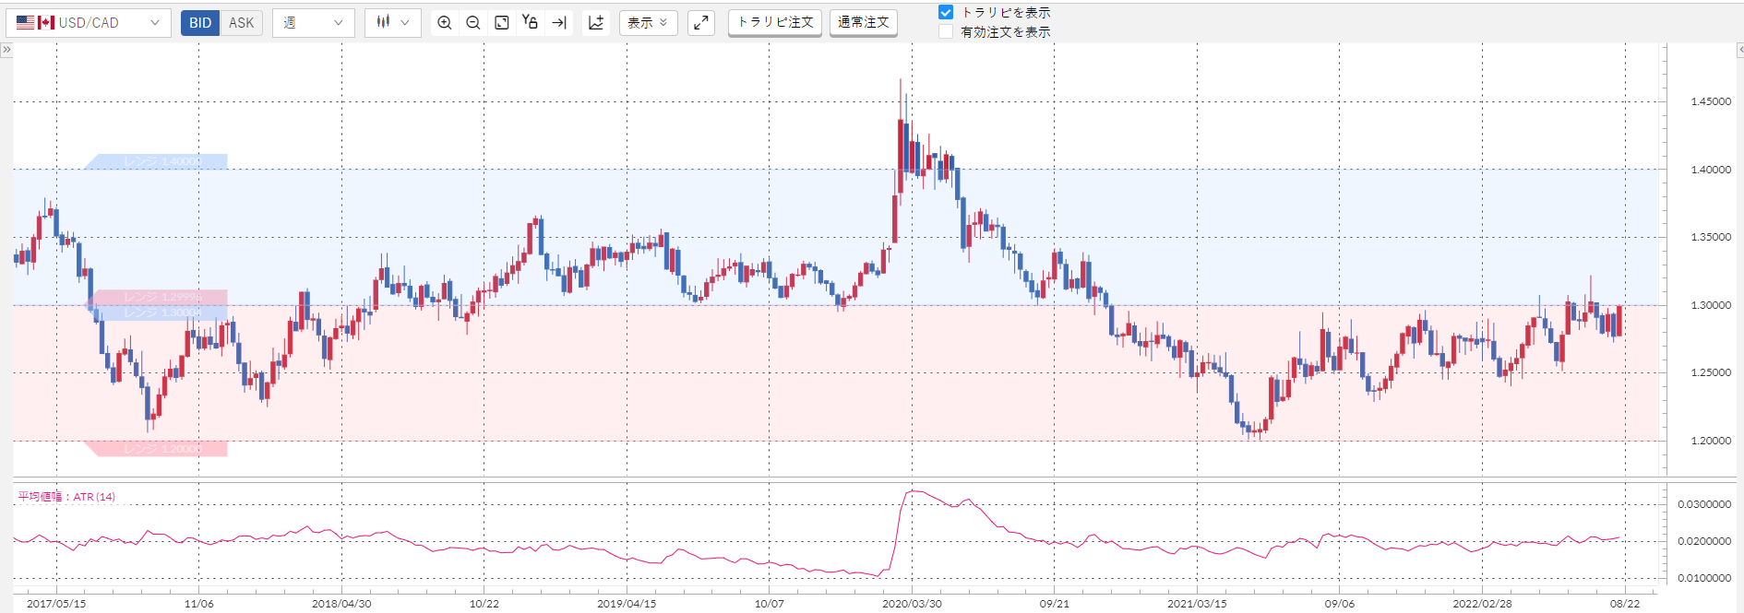Click the 通常注文 button
Viewport: 1744px width, 613px height.
864,22
